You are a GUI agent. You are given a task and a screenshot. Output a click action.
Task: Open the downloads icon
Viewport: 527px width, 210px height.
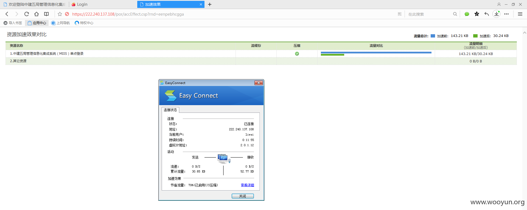tap(497, 14)
